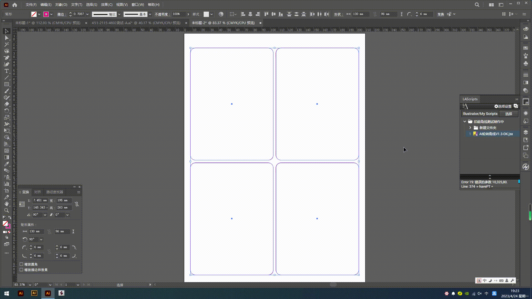
Task: Select the Selection (black arrow) tool
Action: (x=7, y=31)
